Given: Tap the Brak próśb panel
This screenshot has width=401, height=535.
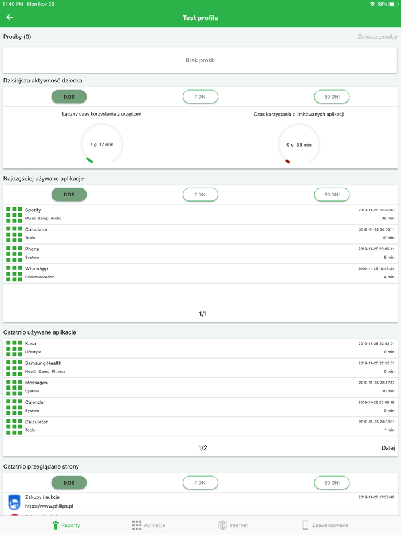Looking at the screenshot, I should (200, 60).
